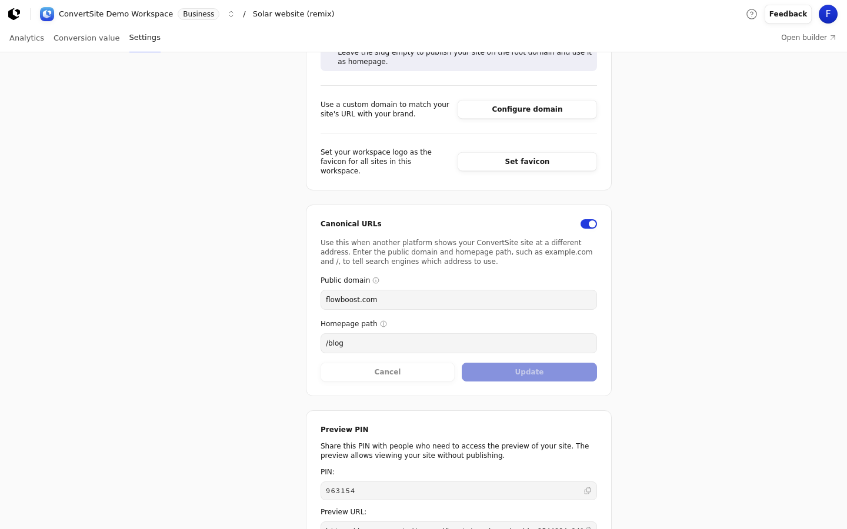Open the user avatar F menu
Screen dimensions: 847x529
828,14
